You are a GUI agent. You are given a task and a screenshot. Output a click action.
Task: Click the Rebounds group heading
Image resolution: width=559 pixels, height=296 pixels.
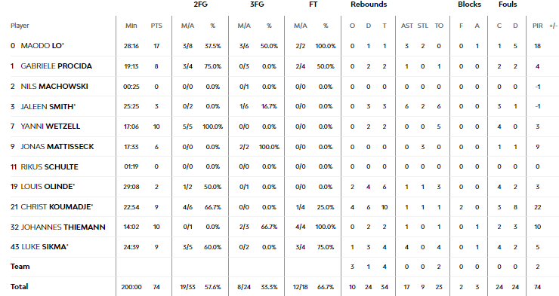click(x=369, y=5)
